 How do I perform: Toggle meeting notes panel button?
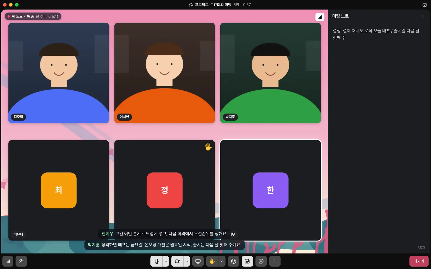point(247,261)
